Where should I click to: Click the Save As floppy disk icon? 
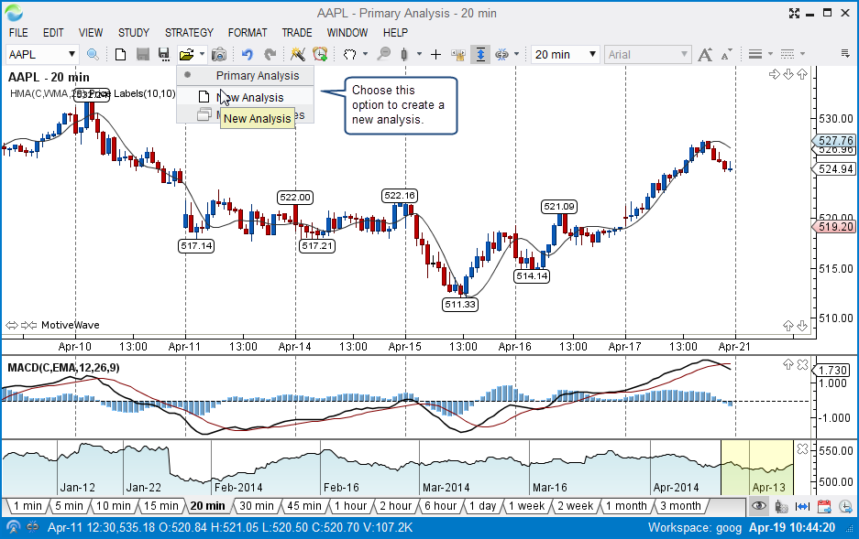(163, 54)
